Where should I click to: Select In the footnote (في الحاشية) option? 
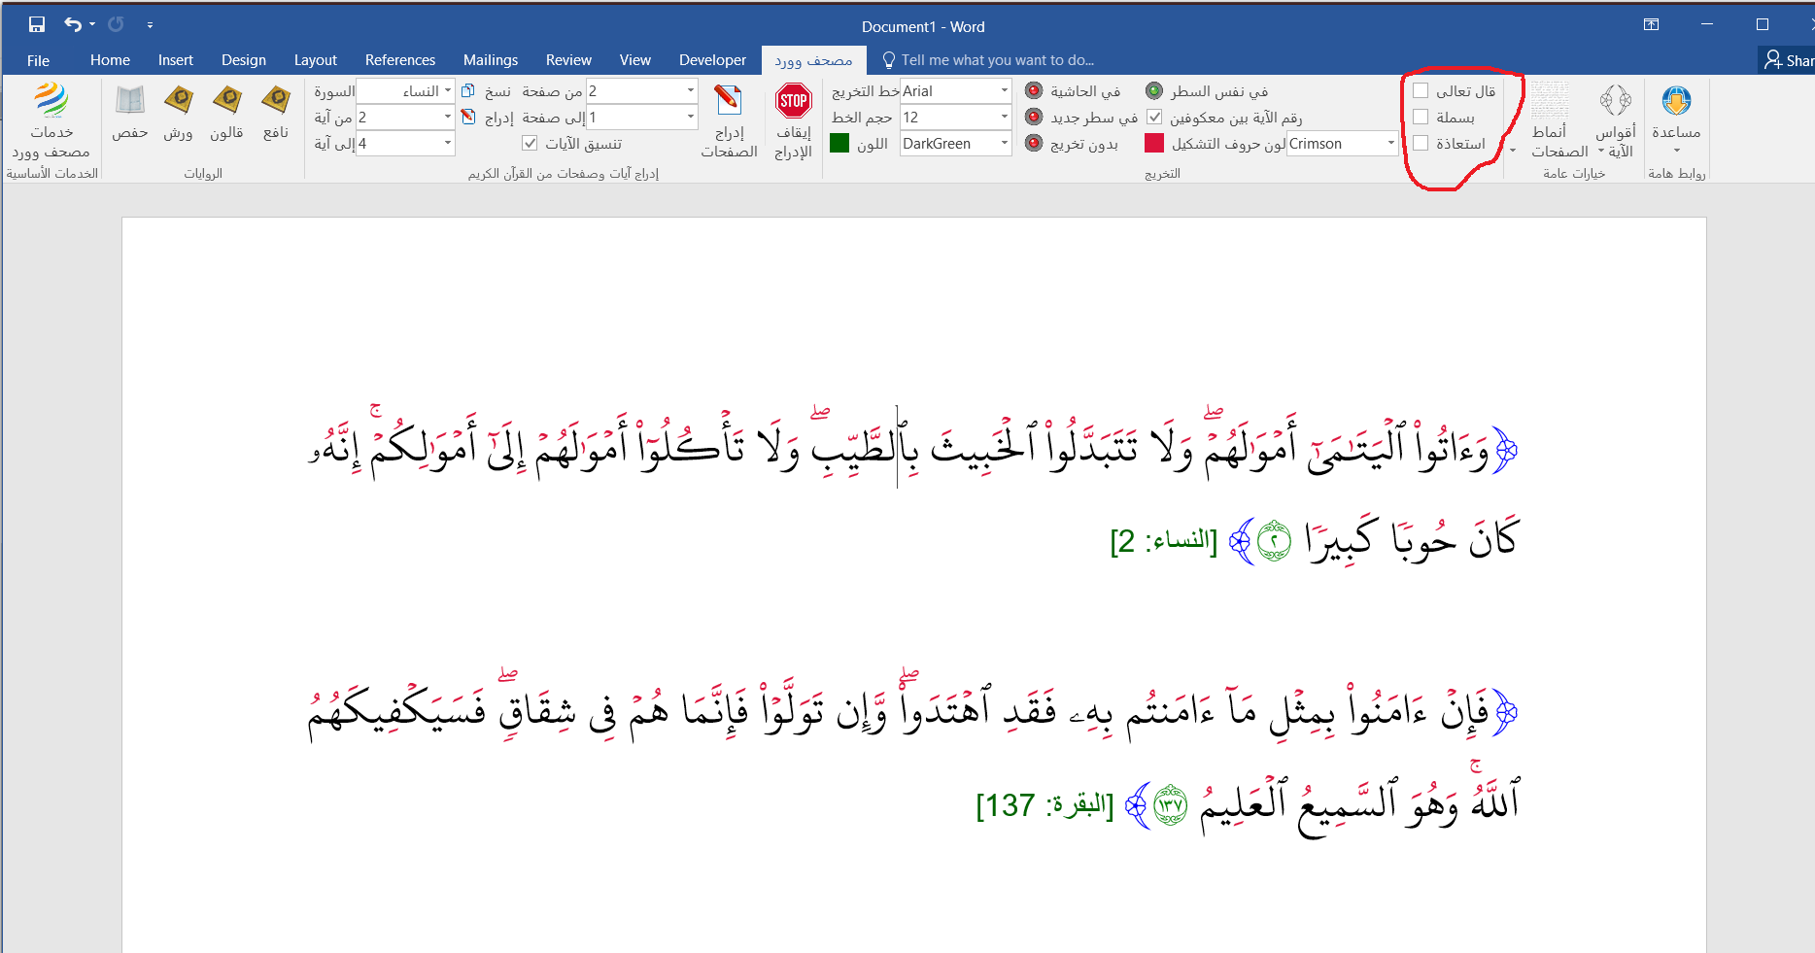click(1034, 90)
